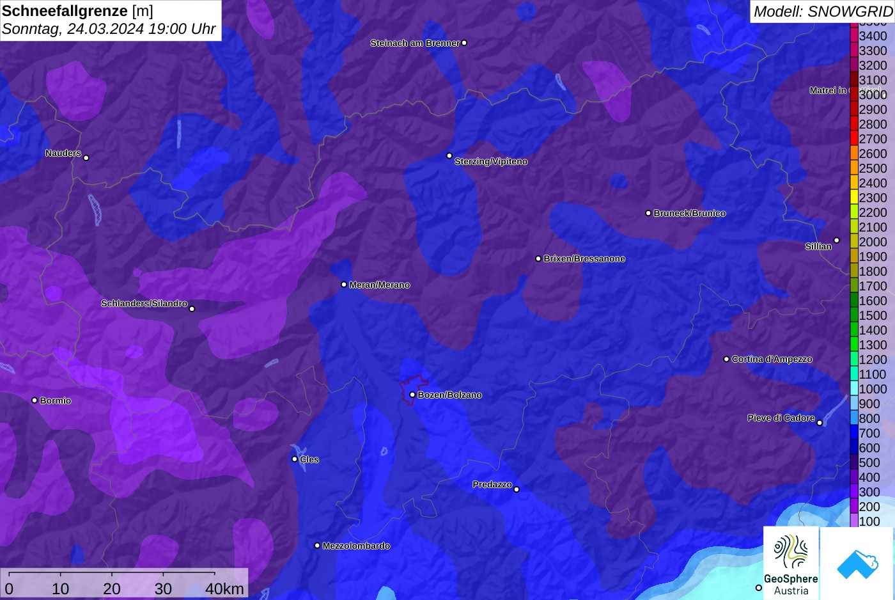Pick the olive legend swatch for 1800

tap(854, 271)
